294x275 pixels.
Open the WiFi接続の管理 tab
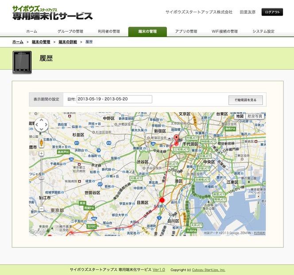[225, 31]
